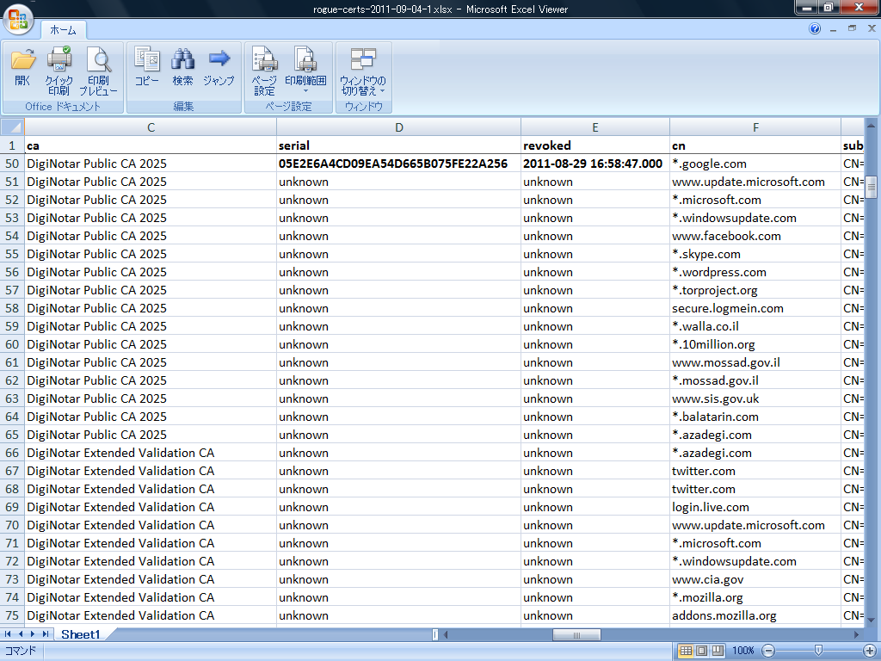The height and width of the screenshot is (661, 881).
Task: Click cell www.cia.gov
Action: tap(755, 579)
